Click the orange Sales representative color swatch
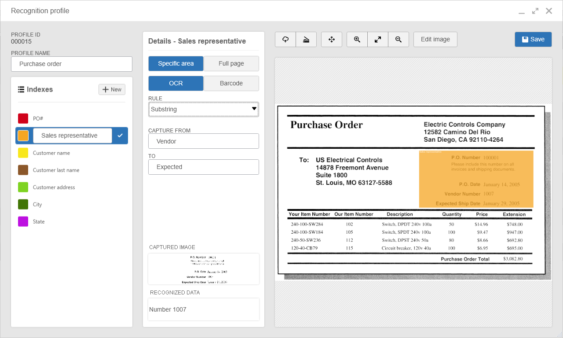Viewport: 563px width, 338px height. (x=23, y=136)
